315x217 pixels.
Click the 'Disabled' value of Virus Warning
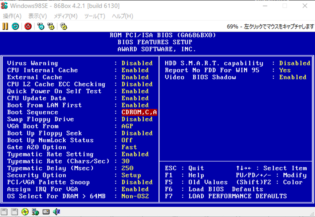pos(137,63)
